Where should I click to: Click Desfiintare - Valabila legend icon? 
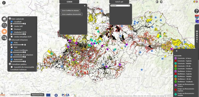coord(176,76)
